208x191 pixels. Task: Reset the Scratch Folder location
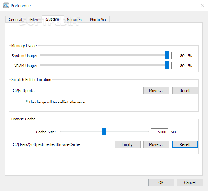point(185,91)
